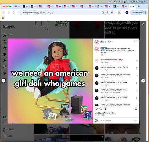Open a new browser tab
The width and height of the screenshot is (149, 142).
(139, 7)
